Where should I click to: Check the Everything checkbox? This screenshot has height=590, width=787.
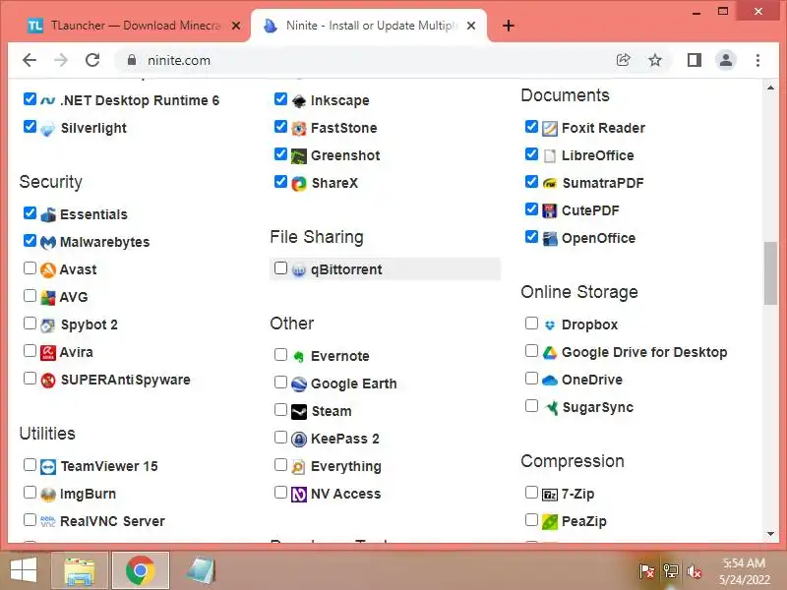(x=280, y=465)
